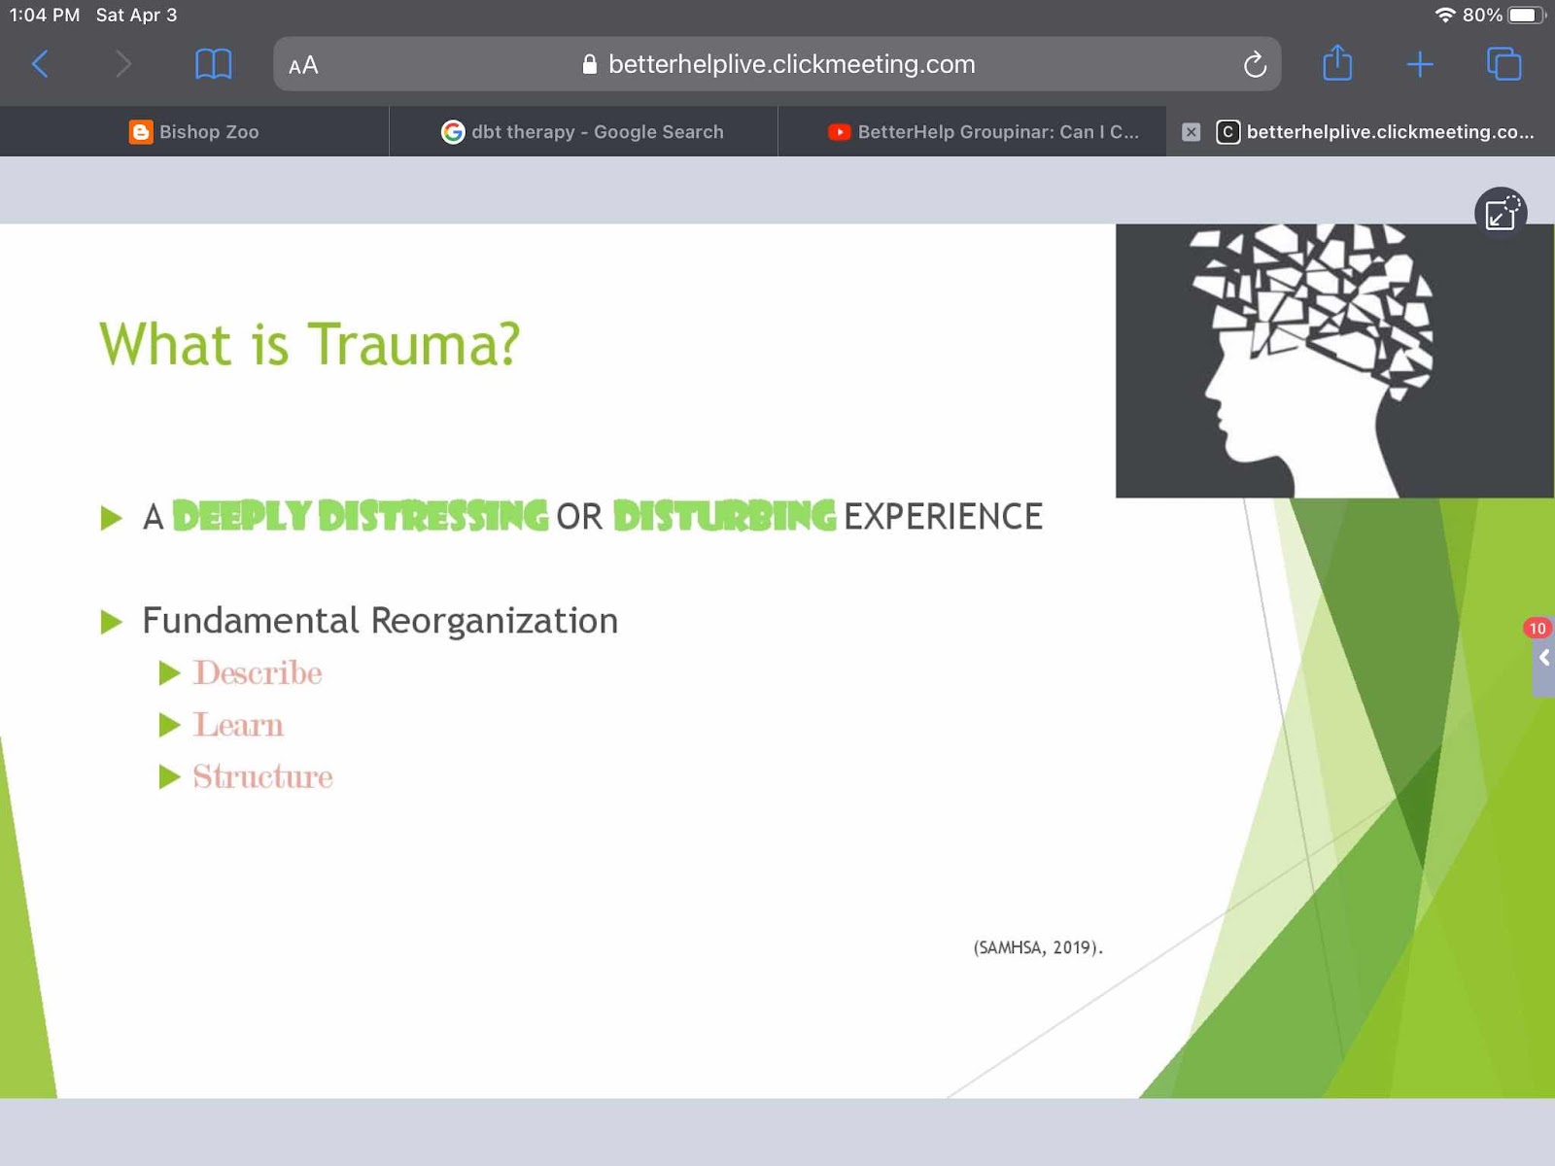
Task: Reload the page with the refresh icon
Action: (x=1255, y=64)
